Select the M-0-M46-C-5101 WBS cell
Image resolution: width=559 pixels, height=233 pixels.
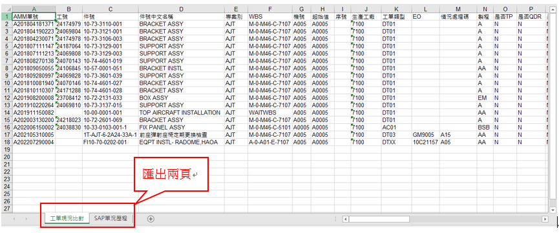pyautogui.click(x=270, y=128)
